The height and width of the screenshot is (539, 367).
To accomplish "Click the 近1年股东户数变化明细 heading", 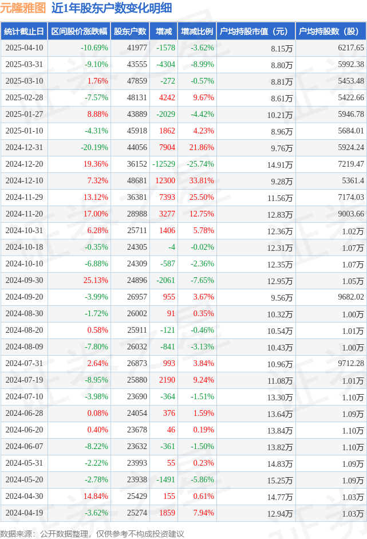I will pyautogui.click(x=112, y=8).
